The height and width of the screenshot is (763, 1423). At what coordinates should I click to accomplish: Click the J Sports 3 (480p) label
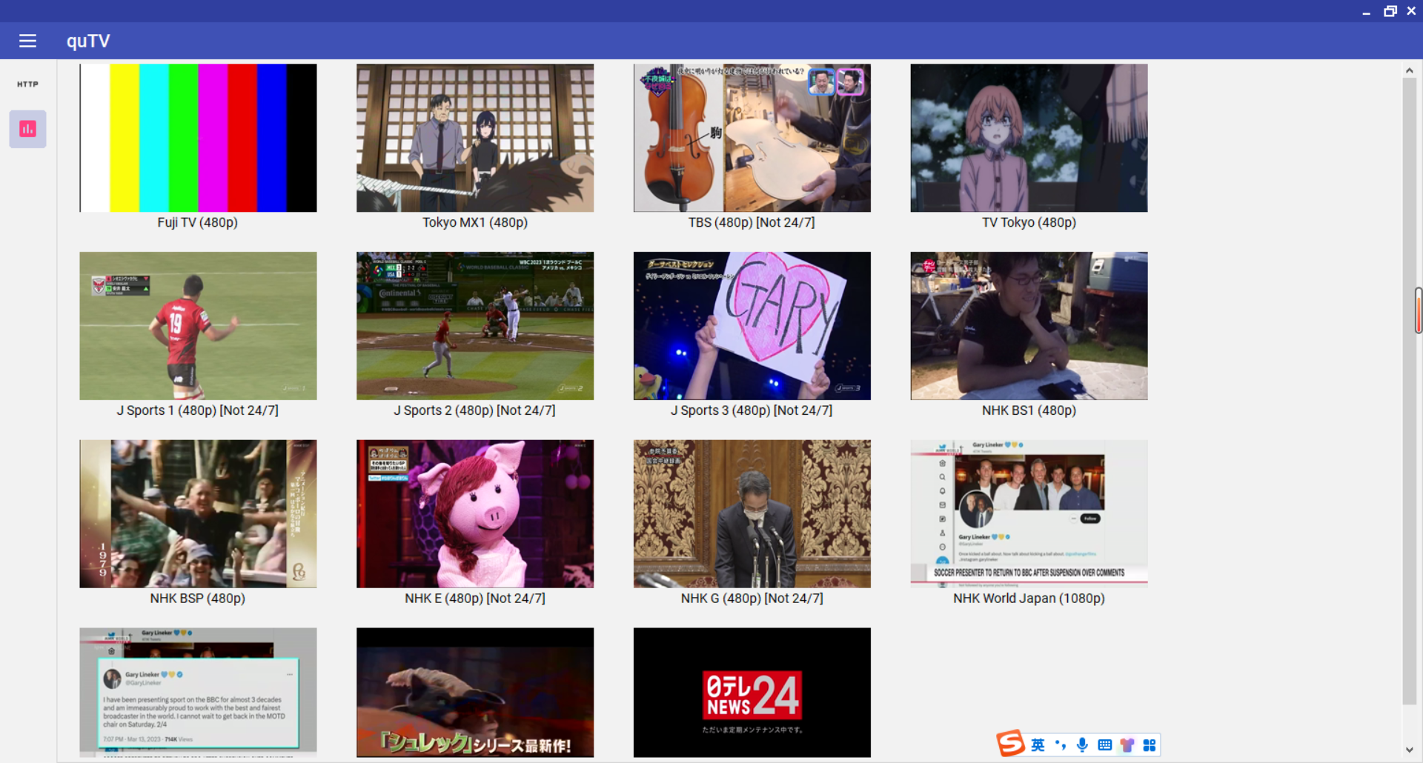pyautogui.click(x=752, y=410)
